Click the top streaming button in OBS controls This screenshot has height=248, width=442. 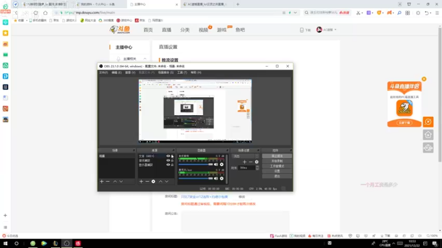click(x=277, y=156)
